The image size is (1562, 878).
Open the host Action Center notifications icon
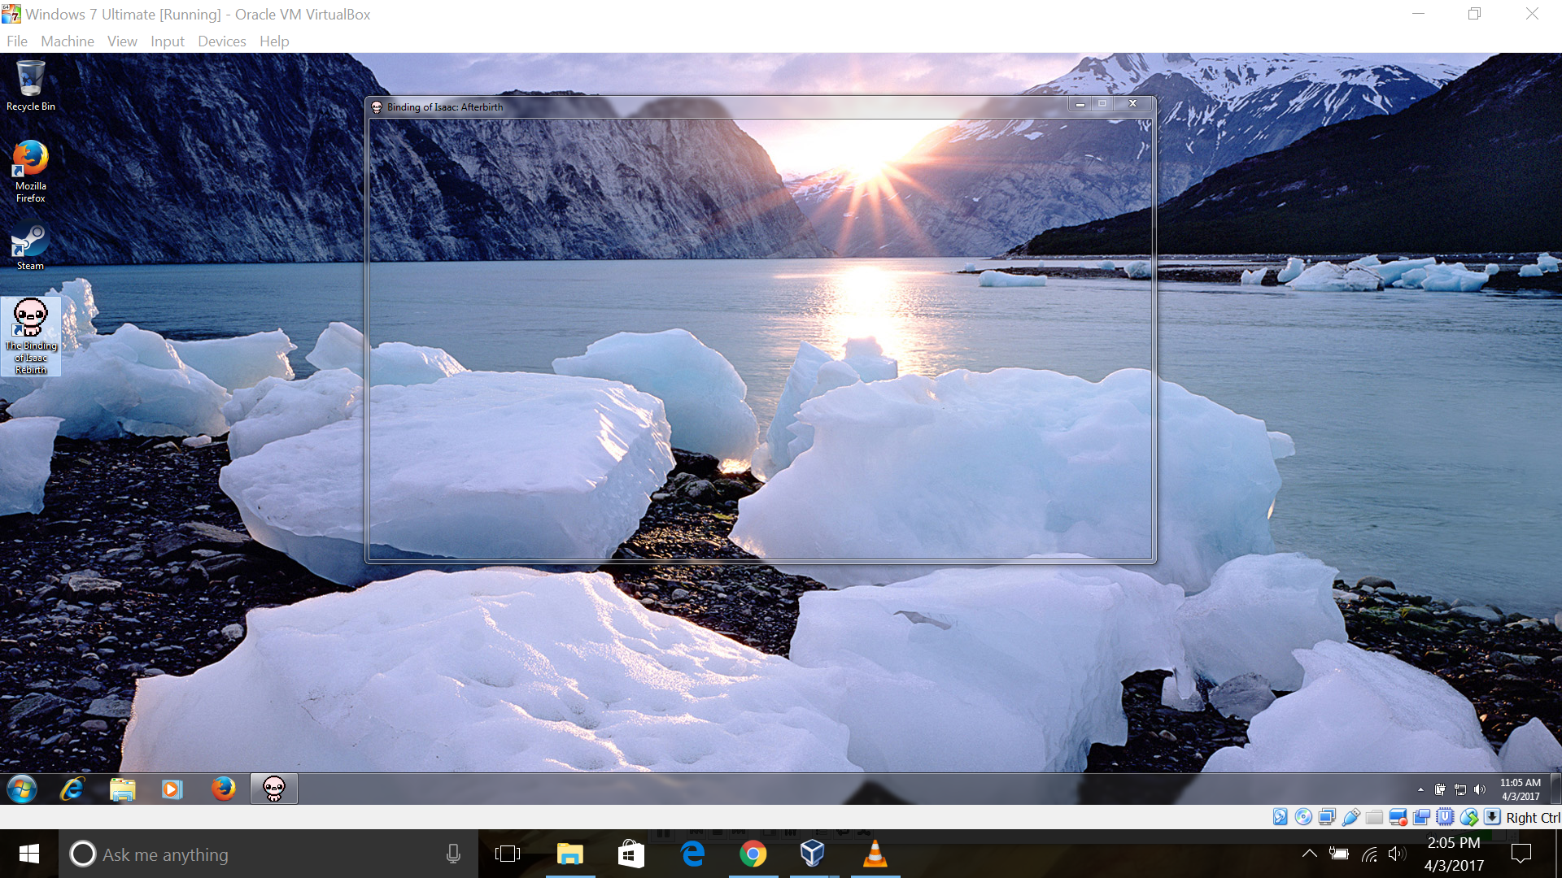1521,854
